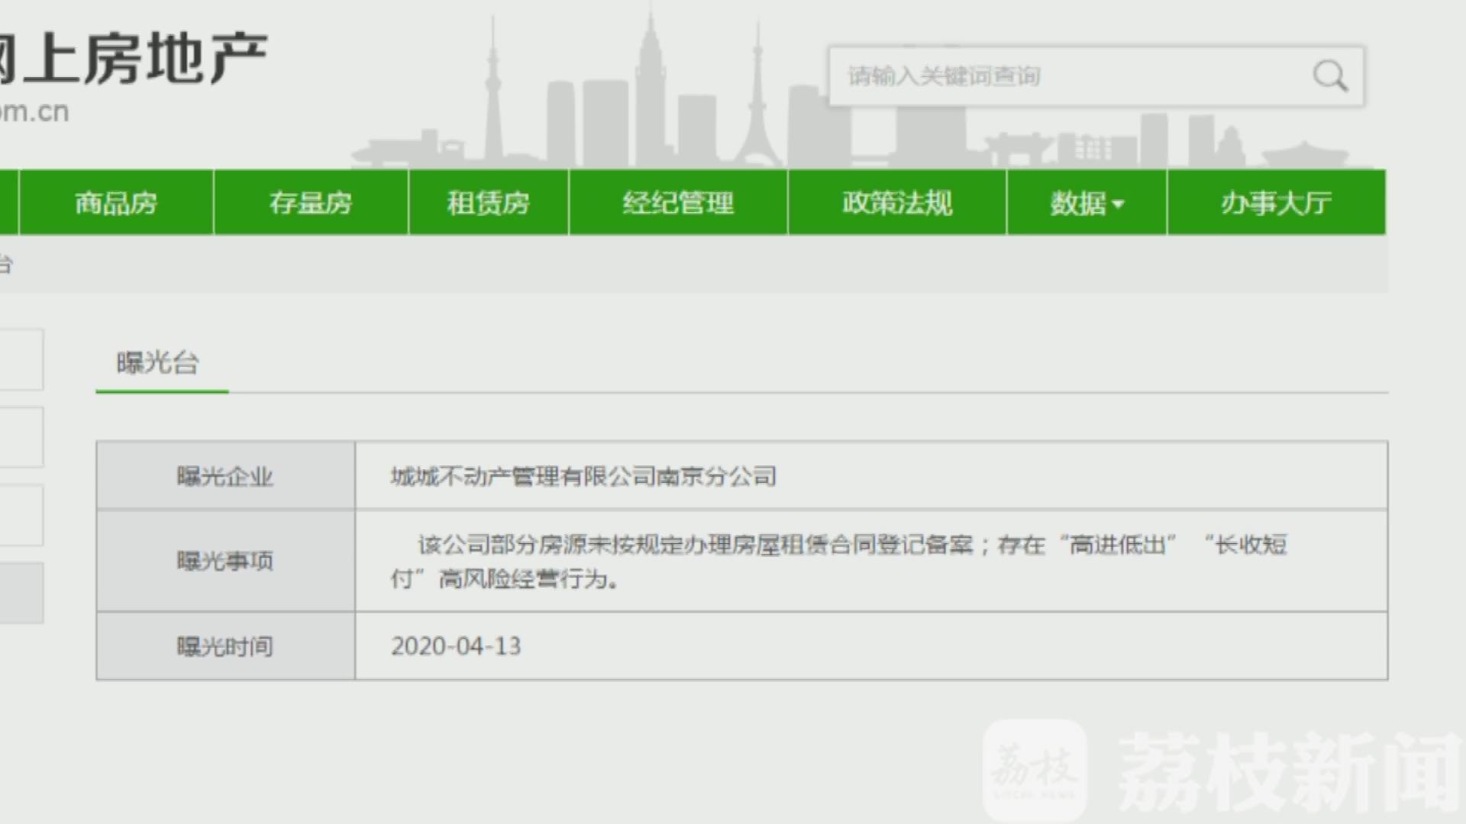Click company name 城城不动产管理有限公司南京分公司

coord(584,476)
